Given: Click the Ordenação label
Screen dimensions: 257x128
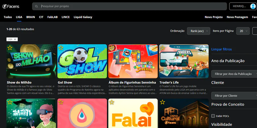Looking at the screenshot, I should point(177,31).
